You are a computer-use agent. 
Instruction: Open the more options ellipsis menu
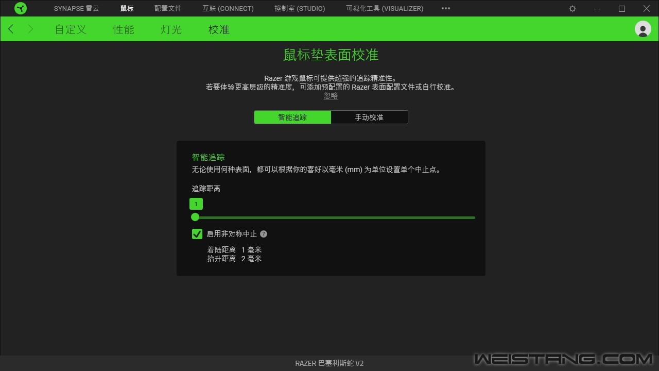click(x=446, y=8)
